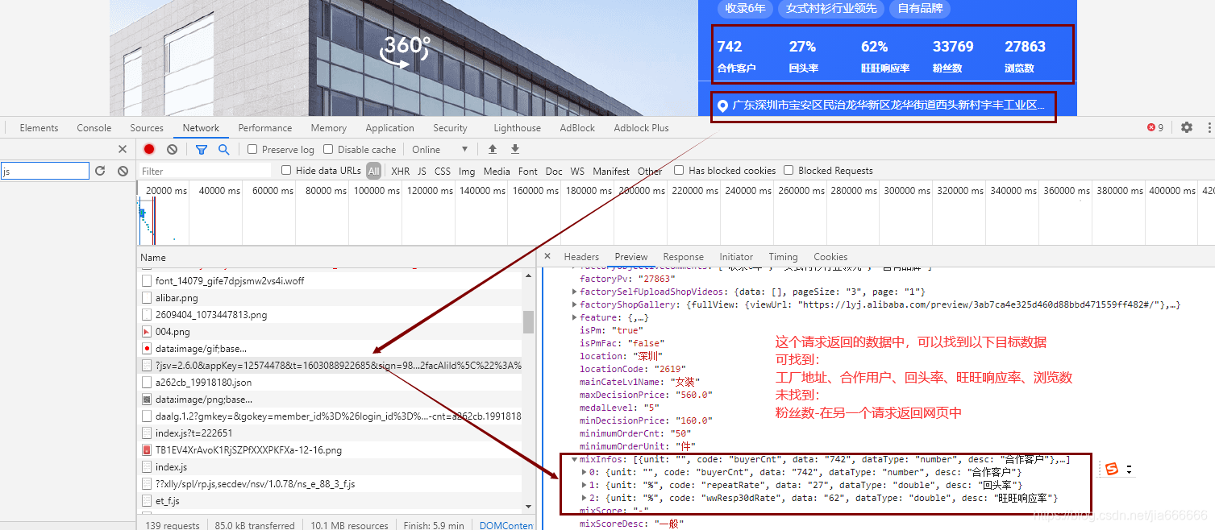Image resolution: width=1215 pixels, height=530 pixels.
Task: Filter requests by JS type
Action: pos(422,171)
